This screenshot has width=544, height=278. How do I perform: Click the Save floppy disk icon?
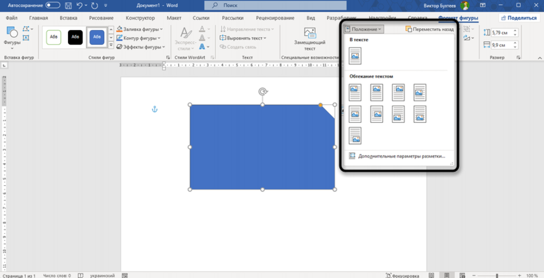click(x=67, y=5)
